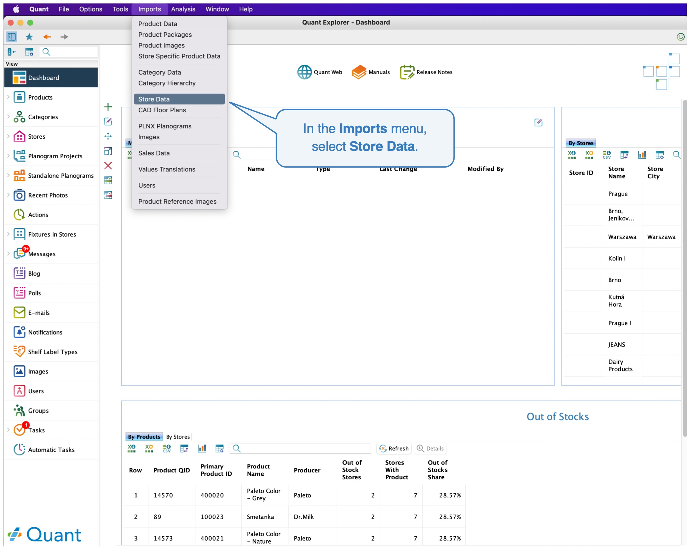
Task: Click chart icon in Out of Stocks toolbar
Action: (202, 449)
